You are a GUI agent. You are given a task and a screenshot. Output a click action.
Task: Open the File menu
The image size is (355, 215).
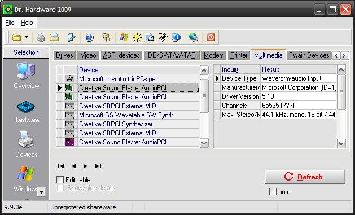click(10, 23)
